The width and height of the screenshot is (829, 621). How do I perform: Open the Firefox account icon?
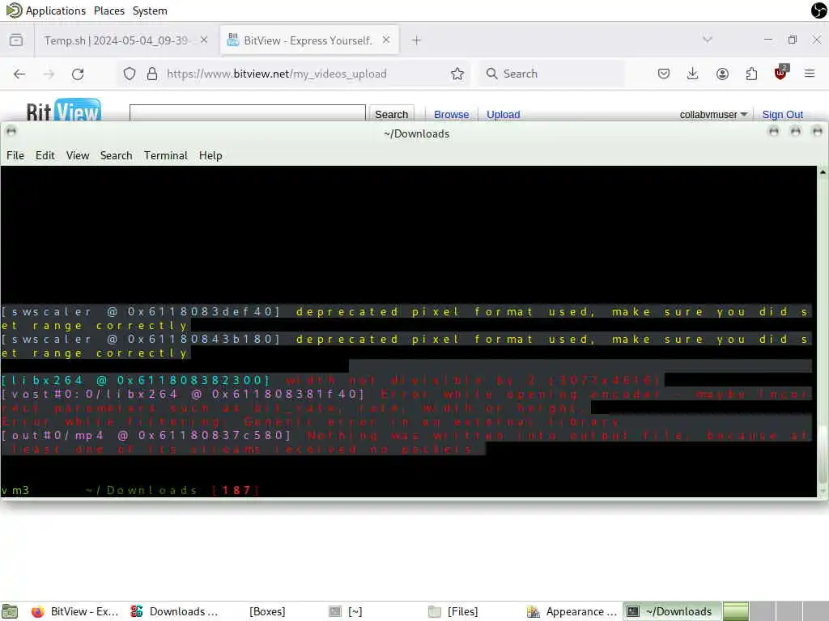point(722,74)
